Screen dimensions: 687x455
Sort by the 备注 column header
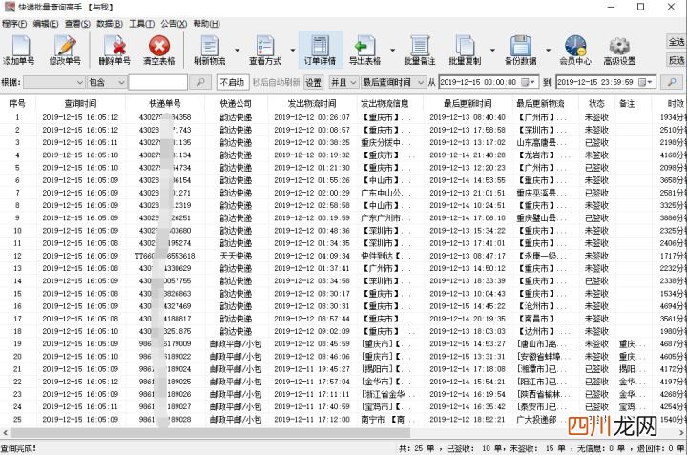pyautogui.click(x=627, y=103)
